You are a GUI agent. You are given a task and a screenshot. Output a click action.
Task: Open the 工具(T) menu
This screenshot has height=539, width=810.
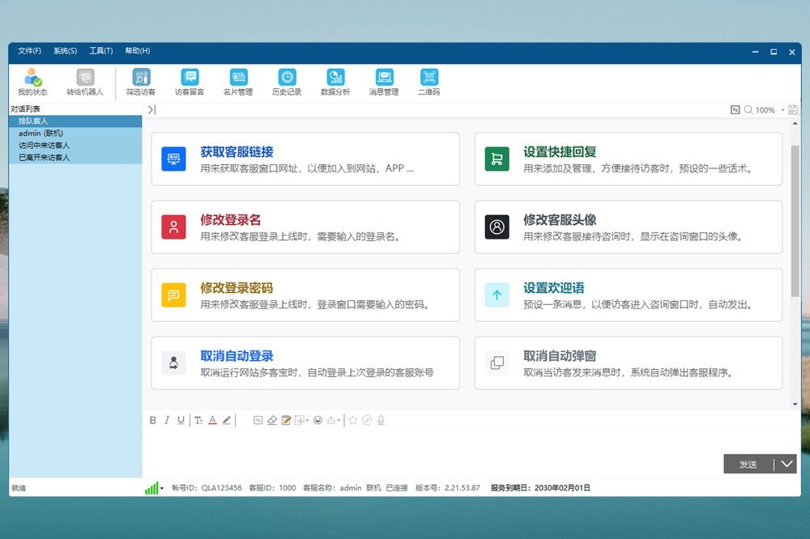101,51
